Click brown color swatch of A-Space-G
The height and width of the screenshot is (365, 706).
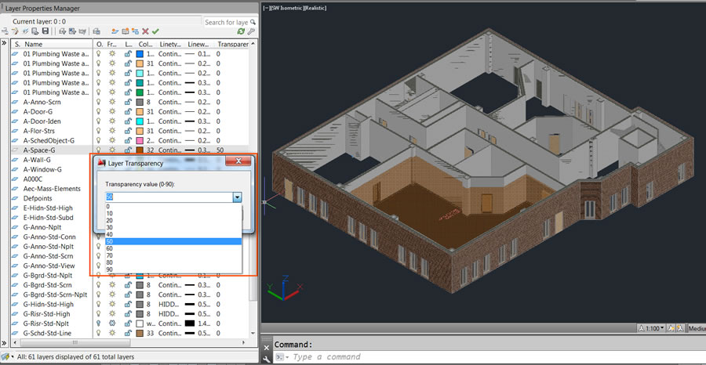tap(140, 150)
